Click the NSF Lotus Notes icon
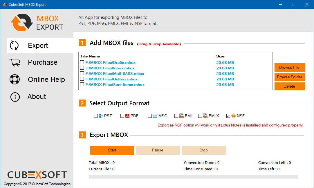This screenshot has width=314, height=188. coord(234,116)
